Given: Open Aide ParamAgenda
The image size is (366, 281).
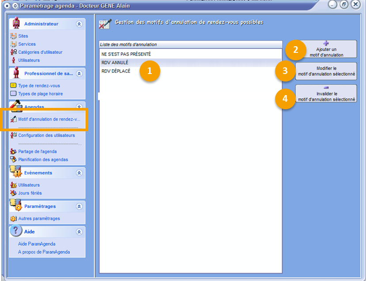Looking at the screenshot, I should click(37, 244).
